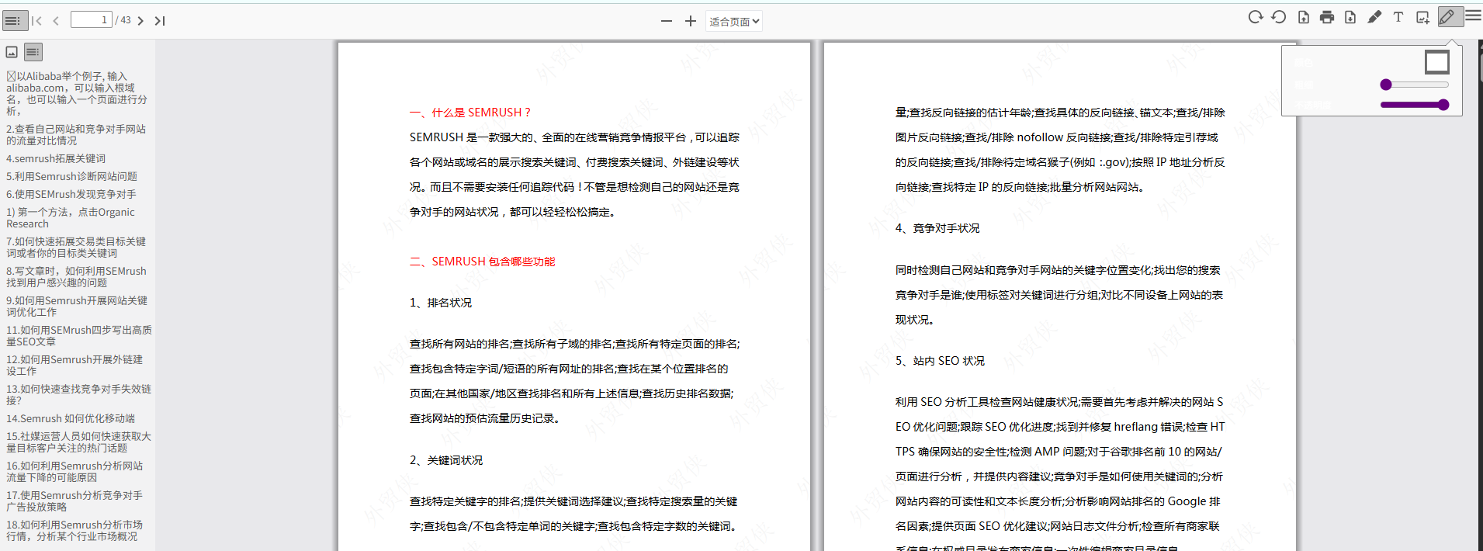Viewport: 1483px width, 551px height.
Task: Open outline item 16.如何利用Semrush分析网站流量下降
Action: 74,472
